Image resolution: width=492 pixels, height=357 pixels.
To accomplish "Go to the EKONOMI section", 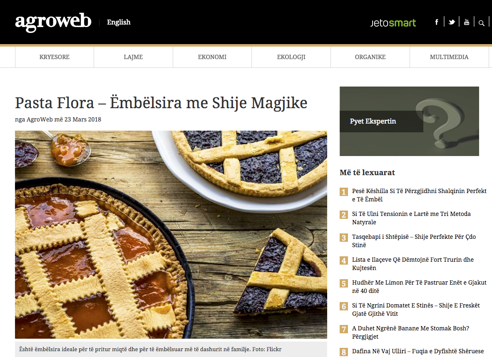I will click(212, 57).
